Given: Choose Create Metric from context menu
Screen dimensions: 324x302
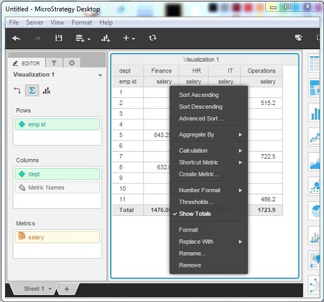Looking at the screenshot, I should (208, 174).
